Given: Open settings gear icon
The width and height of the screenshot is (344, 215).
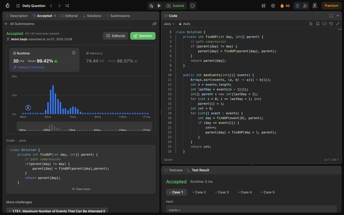Looking at the screenshot, I should point(273,6).
